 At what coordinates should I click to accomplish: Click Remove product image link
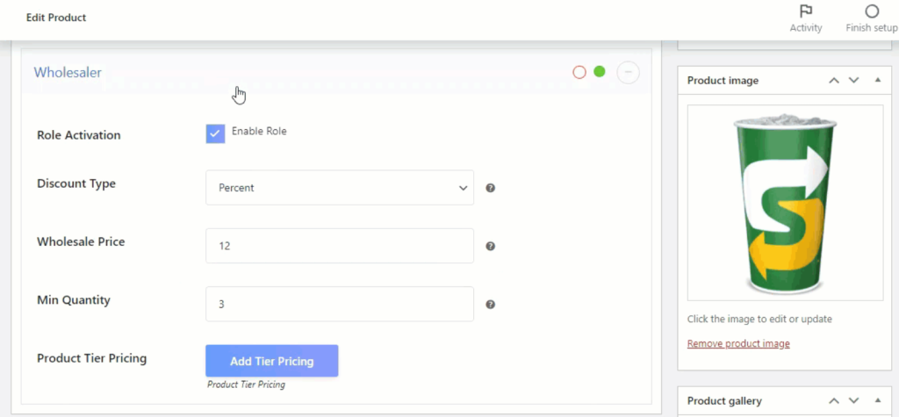pyautogui.click(x=738, y=343)
